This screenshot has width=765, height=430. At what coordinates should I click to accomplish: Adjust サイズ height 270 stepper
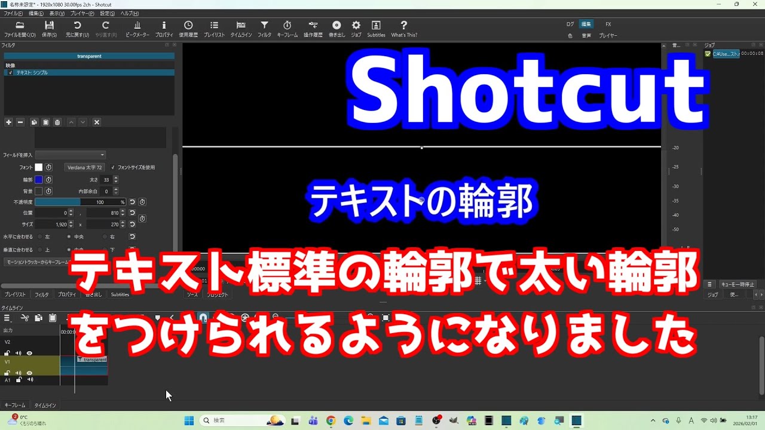coord(123,225)
